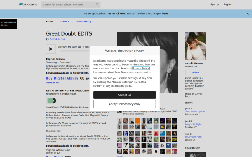The image size is (252, 157).
Task: Click the Accept all button
Action: point(125,95)
